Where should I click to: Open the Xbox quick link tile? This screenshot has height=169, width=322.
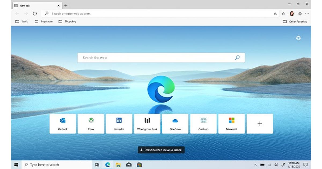coord(91,124)
